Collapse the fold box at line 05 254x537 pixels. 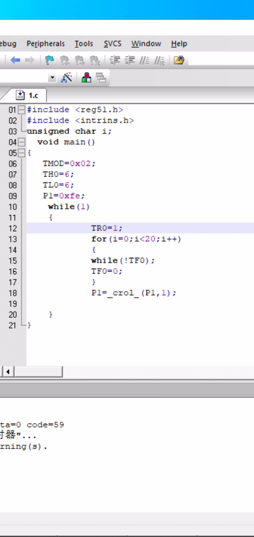[x=21, y=153]
